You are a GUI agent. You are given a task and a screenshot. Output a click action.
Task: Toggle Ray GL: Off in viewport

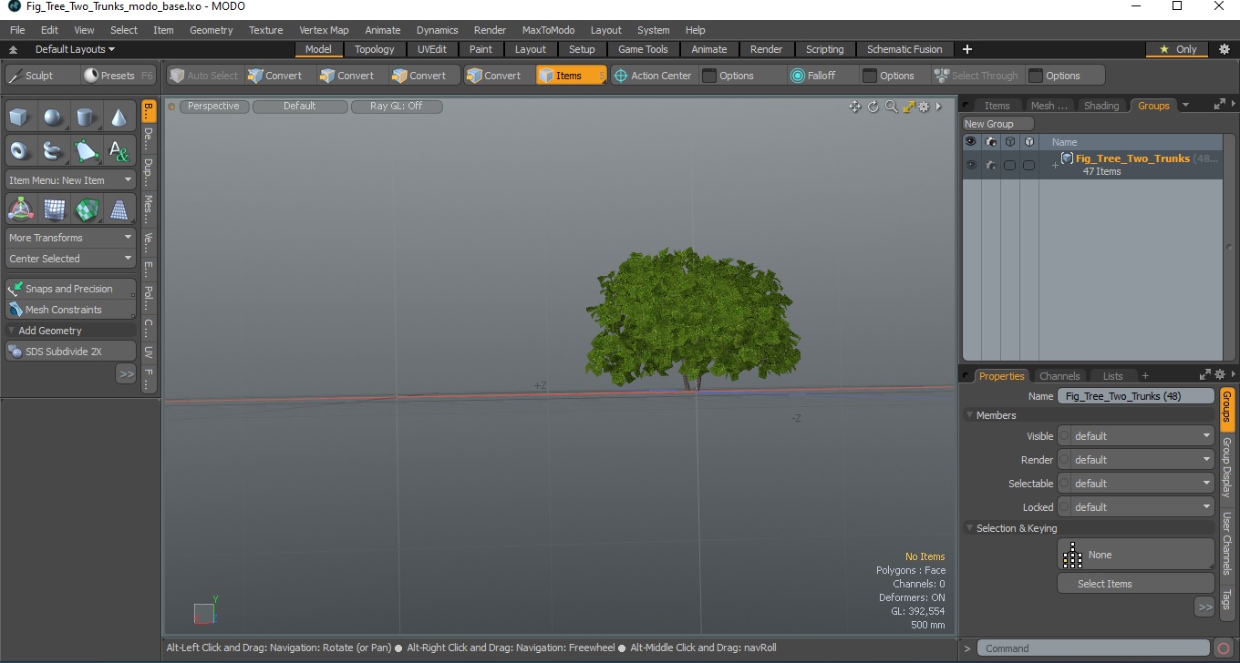397,107
